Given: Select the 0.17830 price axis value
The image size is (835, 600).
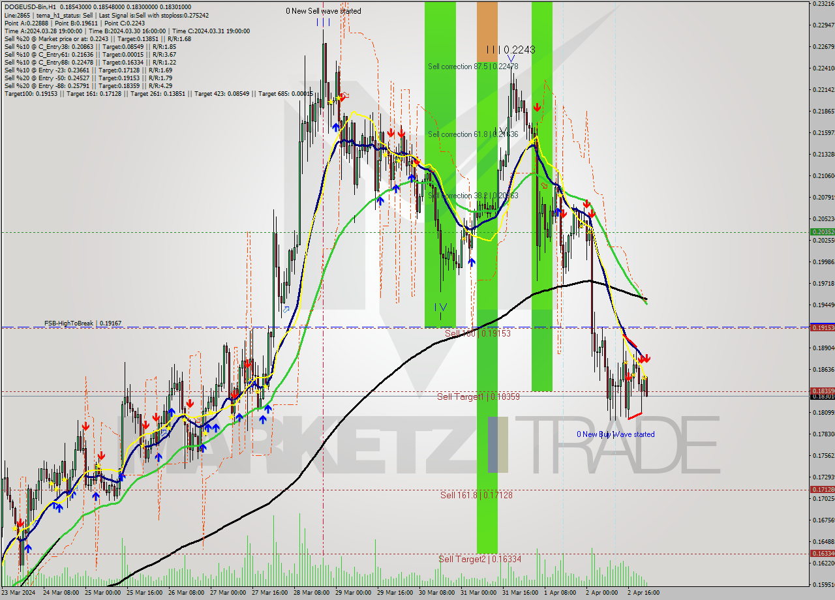Looking at the screenshot, I should click(x=823, y=434).
